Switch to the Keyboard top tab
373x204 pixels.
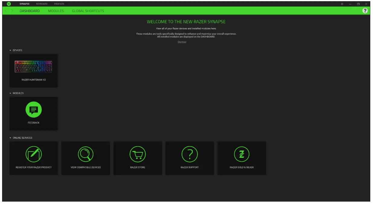(42, 4)
